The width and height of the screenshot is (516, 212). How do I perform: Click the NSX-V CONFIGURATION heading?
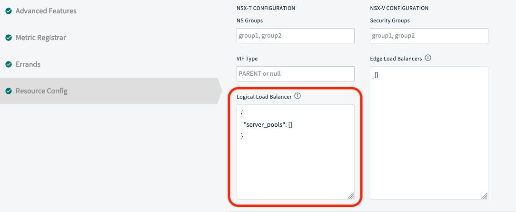click(x=399, y=8)
